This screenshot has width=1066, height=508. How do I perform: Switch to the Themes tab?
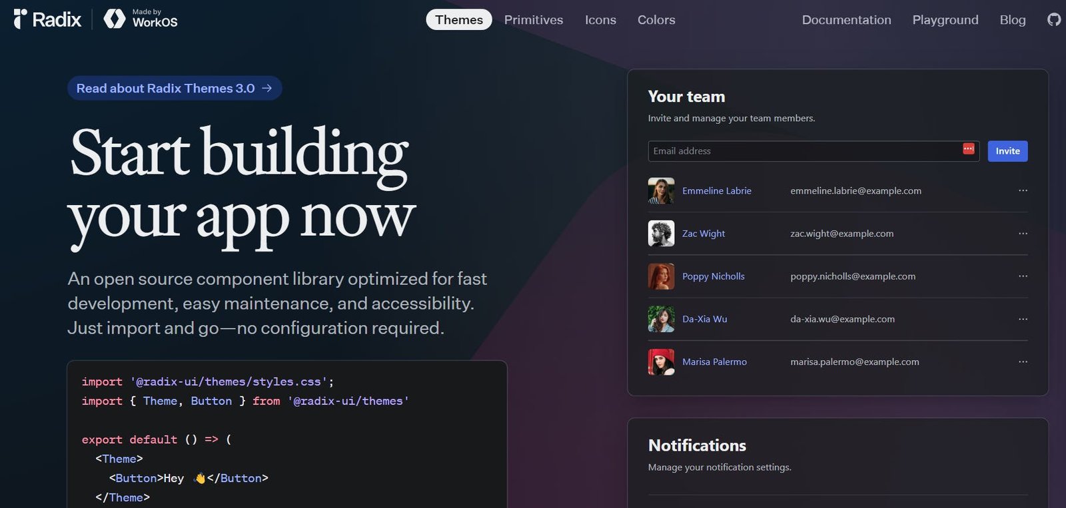[x=458, y=19]
